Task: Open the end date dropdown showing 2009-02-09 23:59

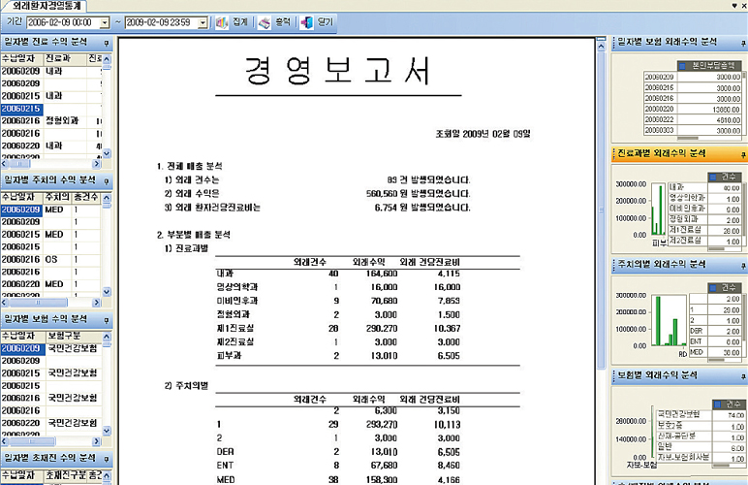Action: (203, 23)
